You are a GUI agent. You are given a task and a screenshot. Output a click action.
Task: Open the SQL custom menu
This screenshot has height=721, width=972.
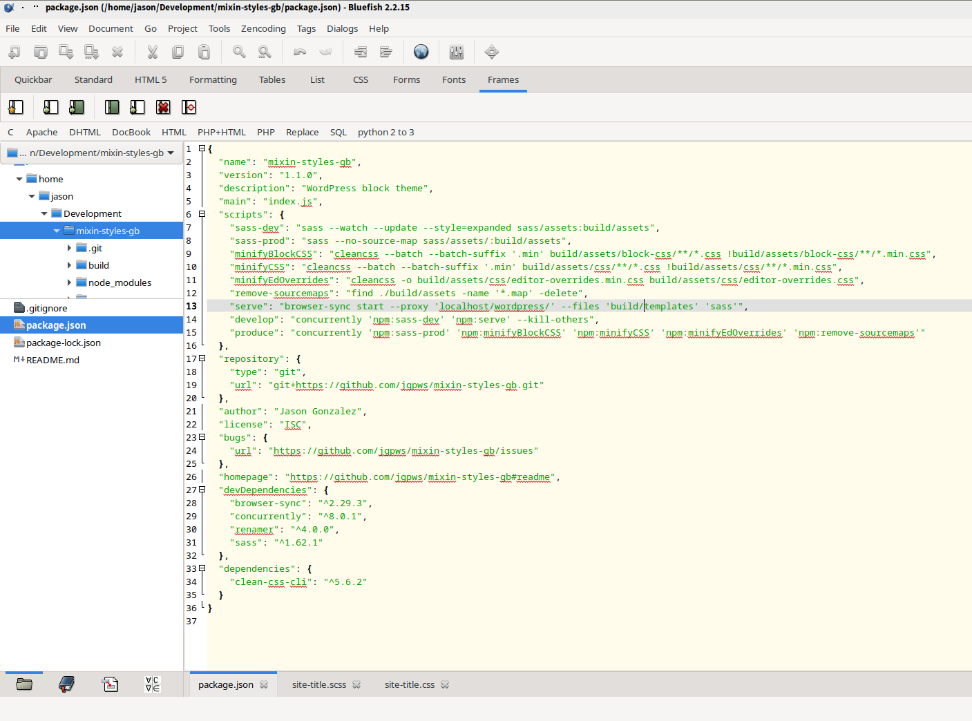coord(339,132)
